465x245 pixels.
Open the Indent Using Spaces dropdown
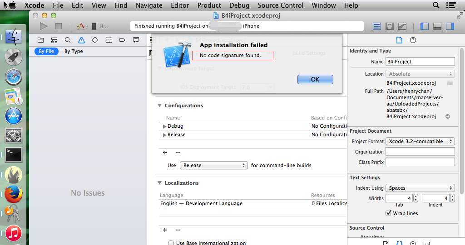pyautogui.click(x=420, y=188)
